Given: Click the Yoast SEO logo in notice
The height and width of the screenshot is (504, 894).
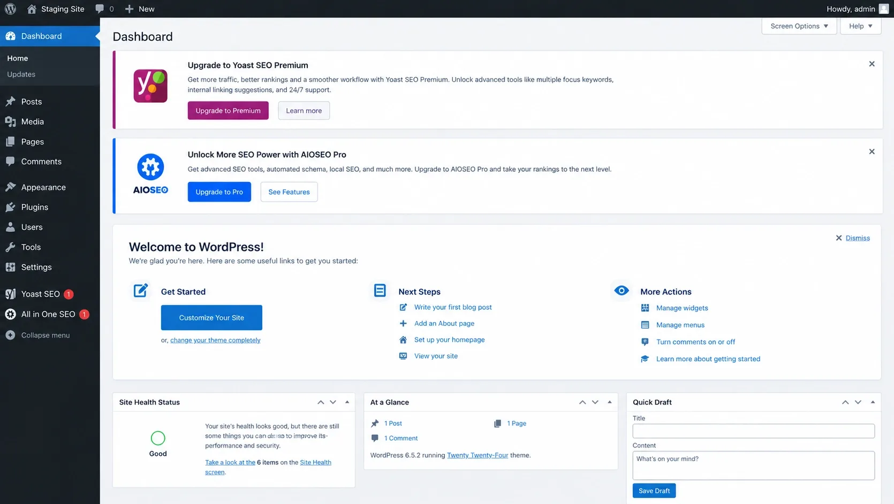Looking at the screenshot, I should click(150, 86).
